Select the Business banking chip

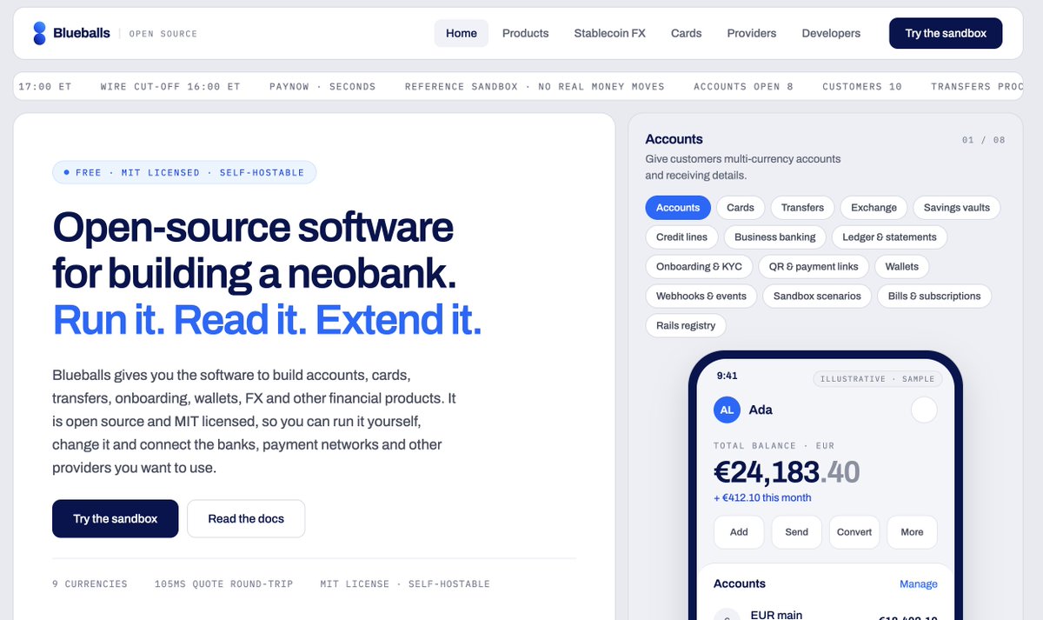775,237
